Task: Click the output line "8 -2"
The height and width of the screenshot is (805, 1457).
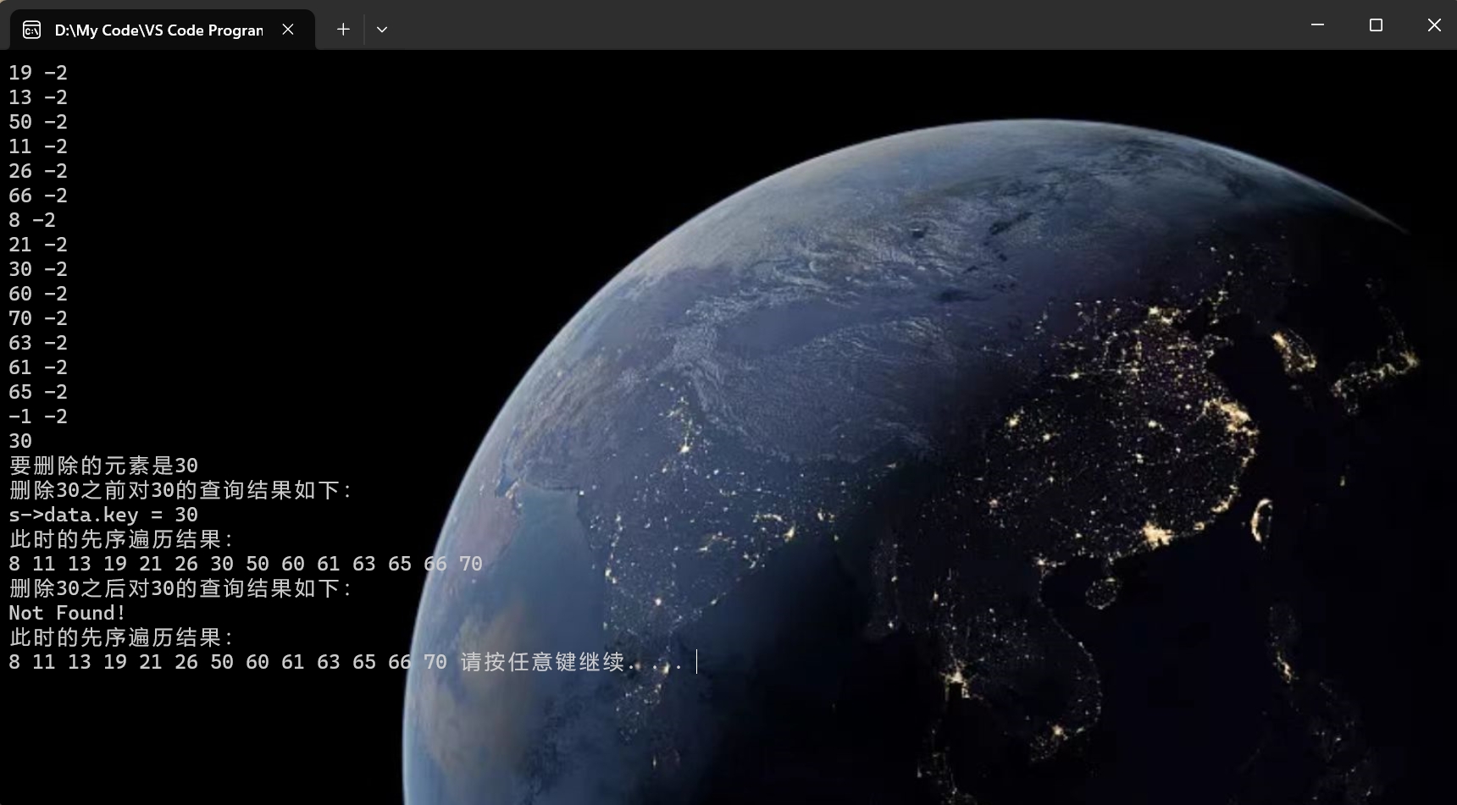Action: (32, 220)
